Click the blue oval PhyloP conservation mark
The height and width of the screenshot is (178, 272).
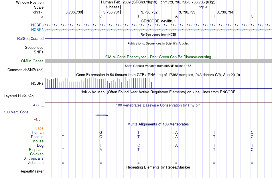pyautogui.click(x=101, y=115)
